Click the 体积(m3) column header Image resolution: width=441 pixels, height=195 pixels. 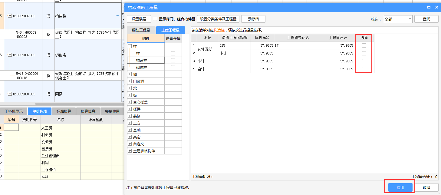click(262, 38)
